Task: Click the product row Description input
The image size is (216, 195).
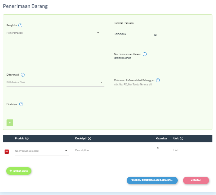Action: coord(112,151)
